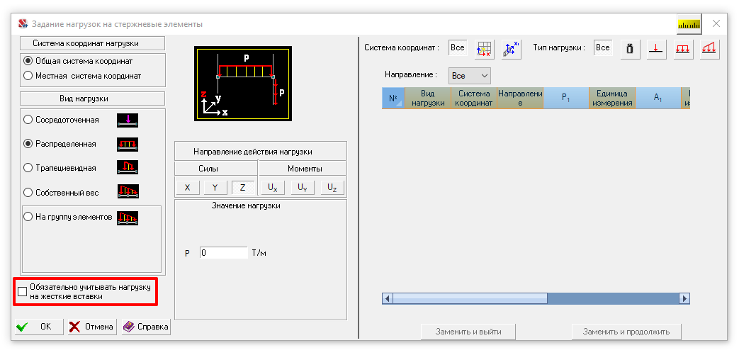Select Местная система координат radio button

28,75
